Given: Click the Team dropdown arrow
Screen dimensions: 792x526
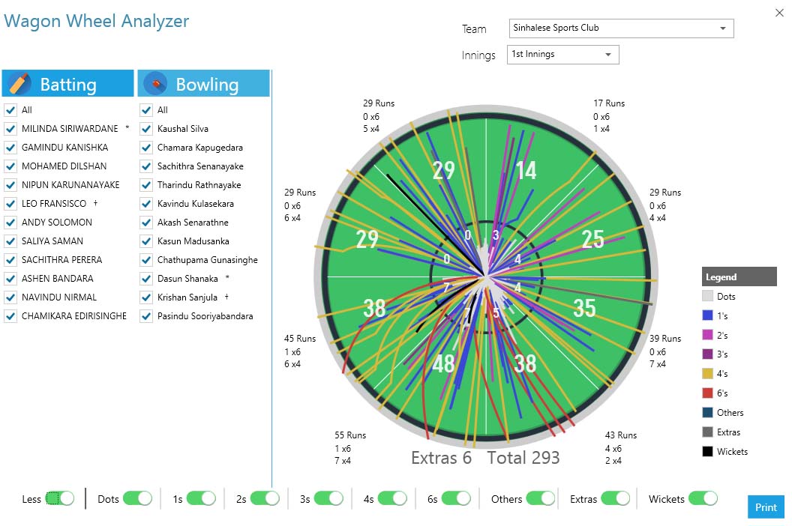Looking at the screenshot, I should (723, 28).
